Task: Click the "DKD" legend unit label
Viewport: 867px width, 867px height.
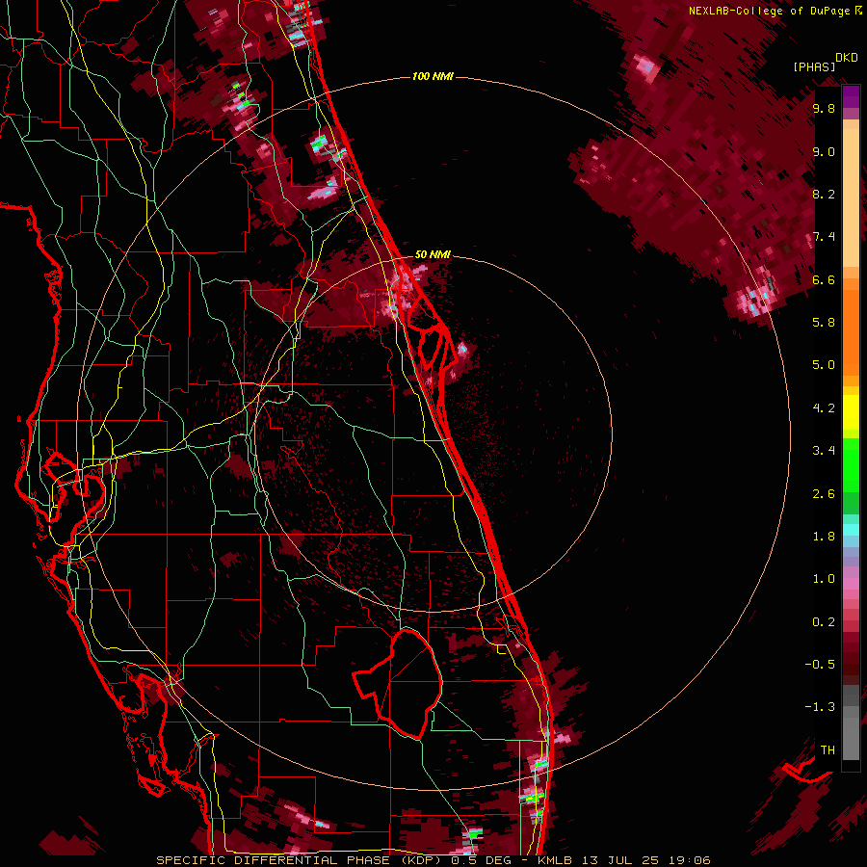Action: pos(847,58)
